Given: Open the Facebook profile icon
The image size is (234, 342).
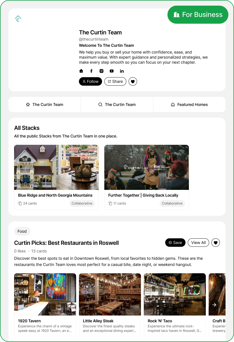Looking at the screenshot, I should click(x=91, y=71).
